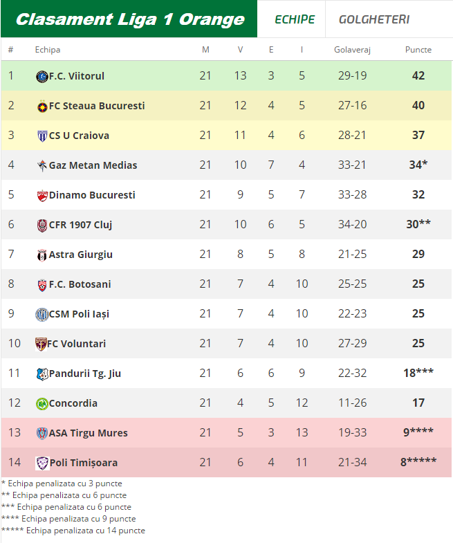
Task: Click the Dinamo Bucuresti crest icon
Action: (41, 195)
